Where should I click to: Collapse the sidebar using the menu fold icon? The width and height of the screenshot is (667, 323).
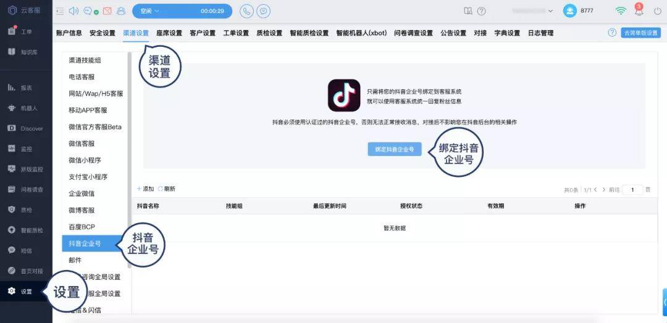60,11
